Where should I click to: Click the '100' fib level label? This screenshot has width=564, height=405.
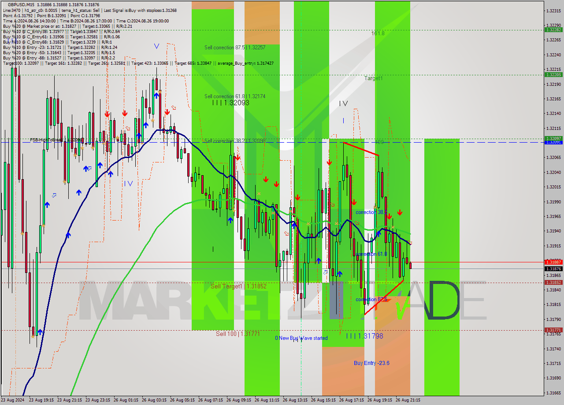[379, 142]
